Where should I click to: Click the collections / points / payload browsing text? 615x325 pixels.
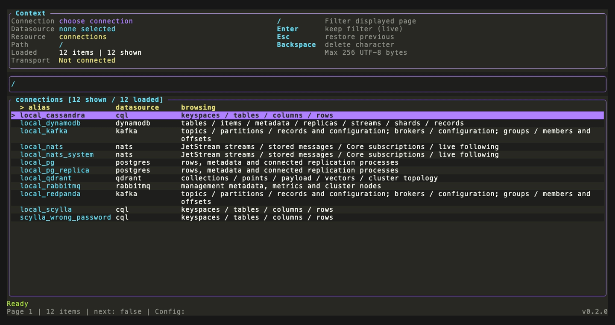click(x=309, y=178)
